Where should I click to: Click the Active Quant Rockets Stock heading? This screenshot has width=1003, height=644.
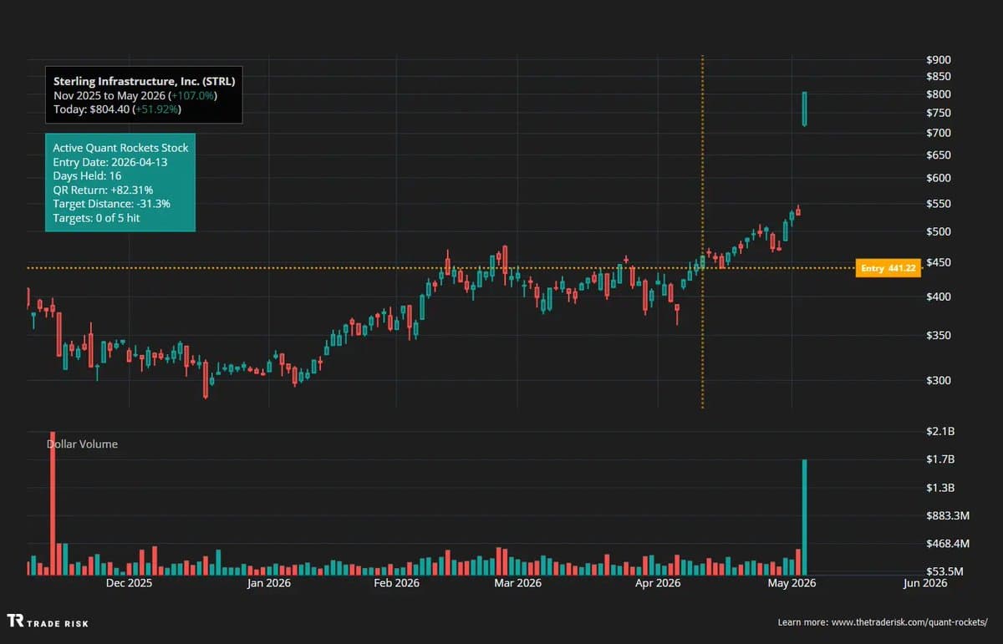click(x=120, y=148)
